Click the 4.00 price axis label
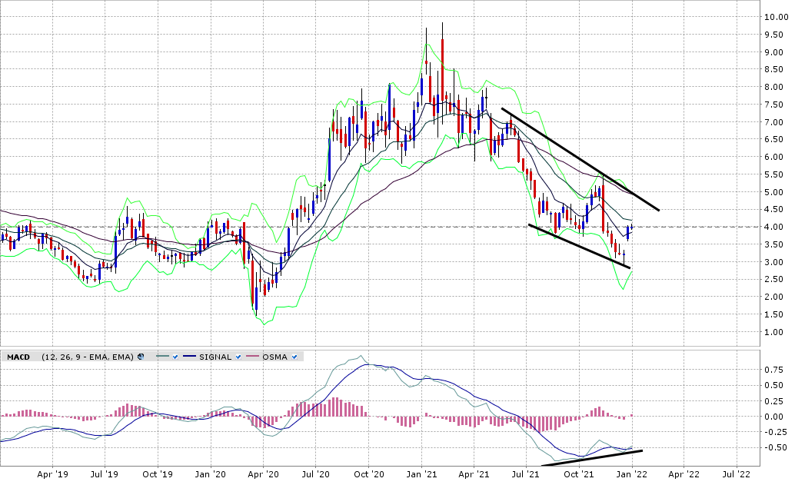The image size is (795, 485). coord(774,228)
